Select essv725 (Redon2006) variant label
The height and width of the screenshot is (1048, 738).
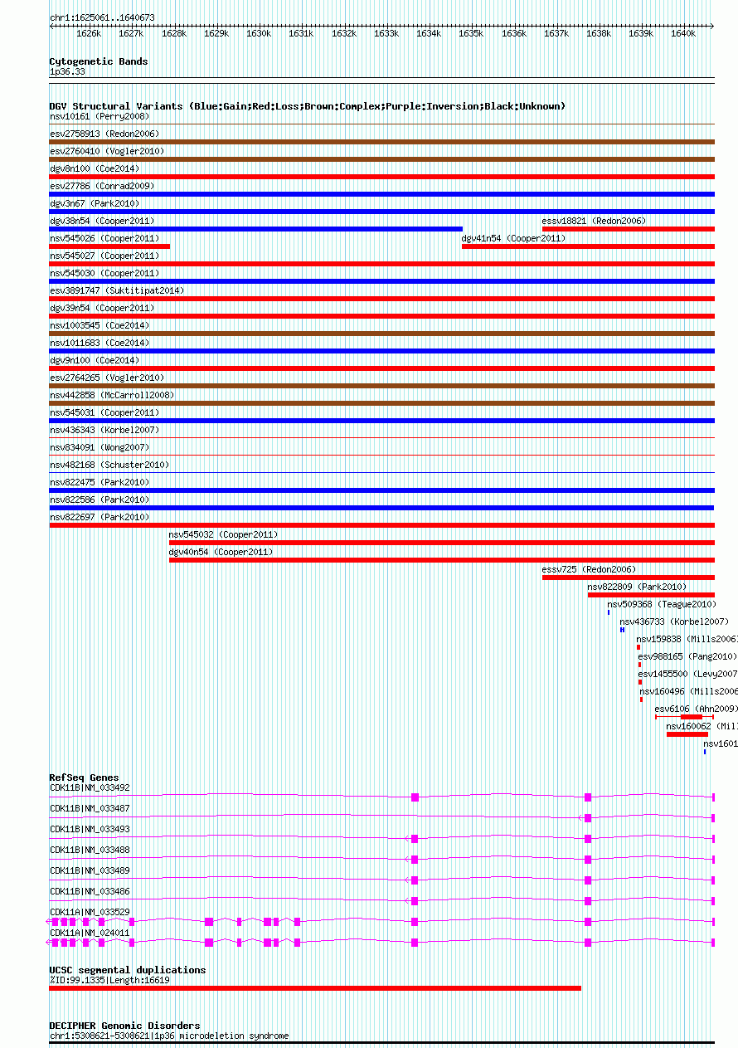tap(589, 569)
